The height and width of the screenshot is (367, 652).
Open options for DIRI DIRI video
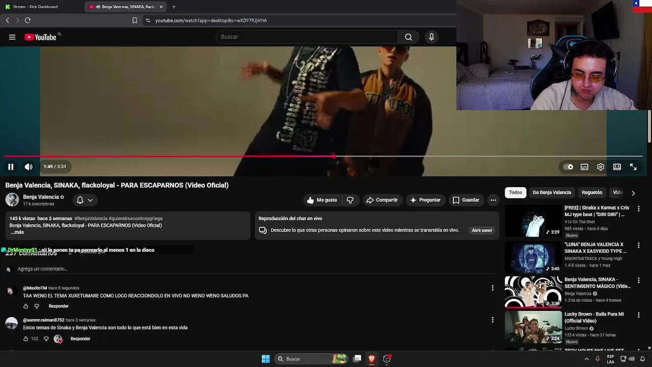click(639, 209)
